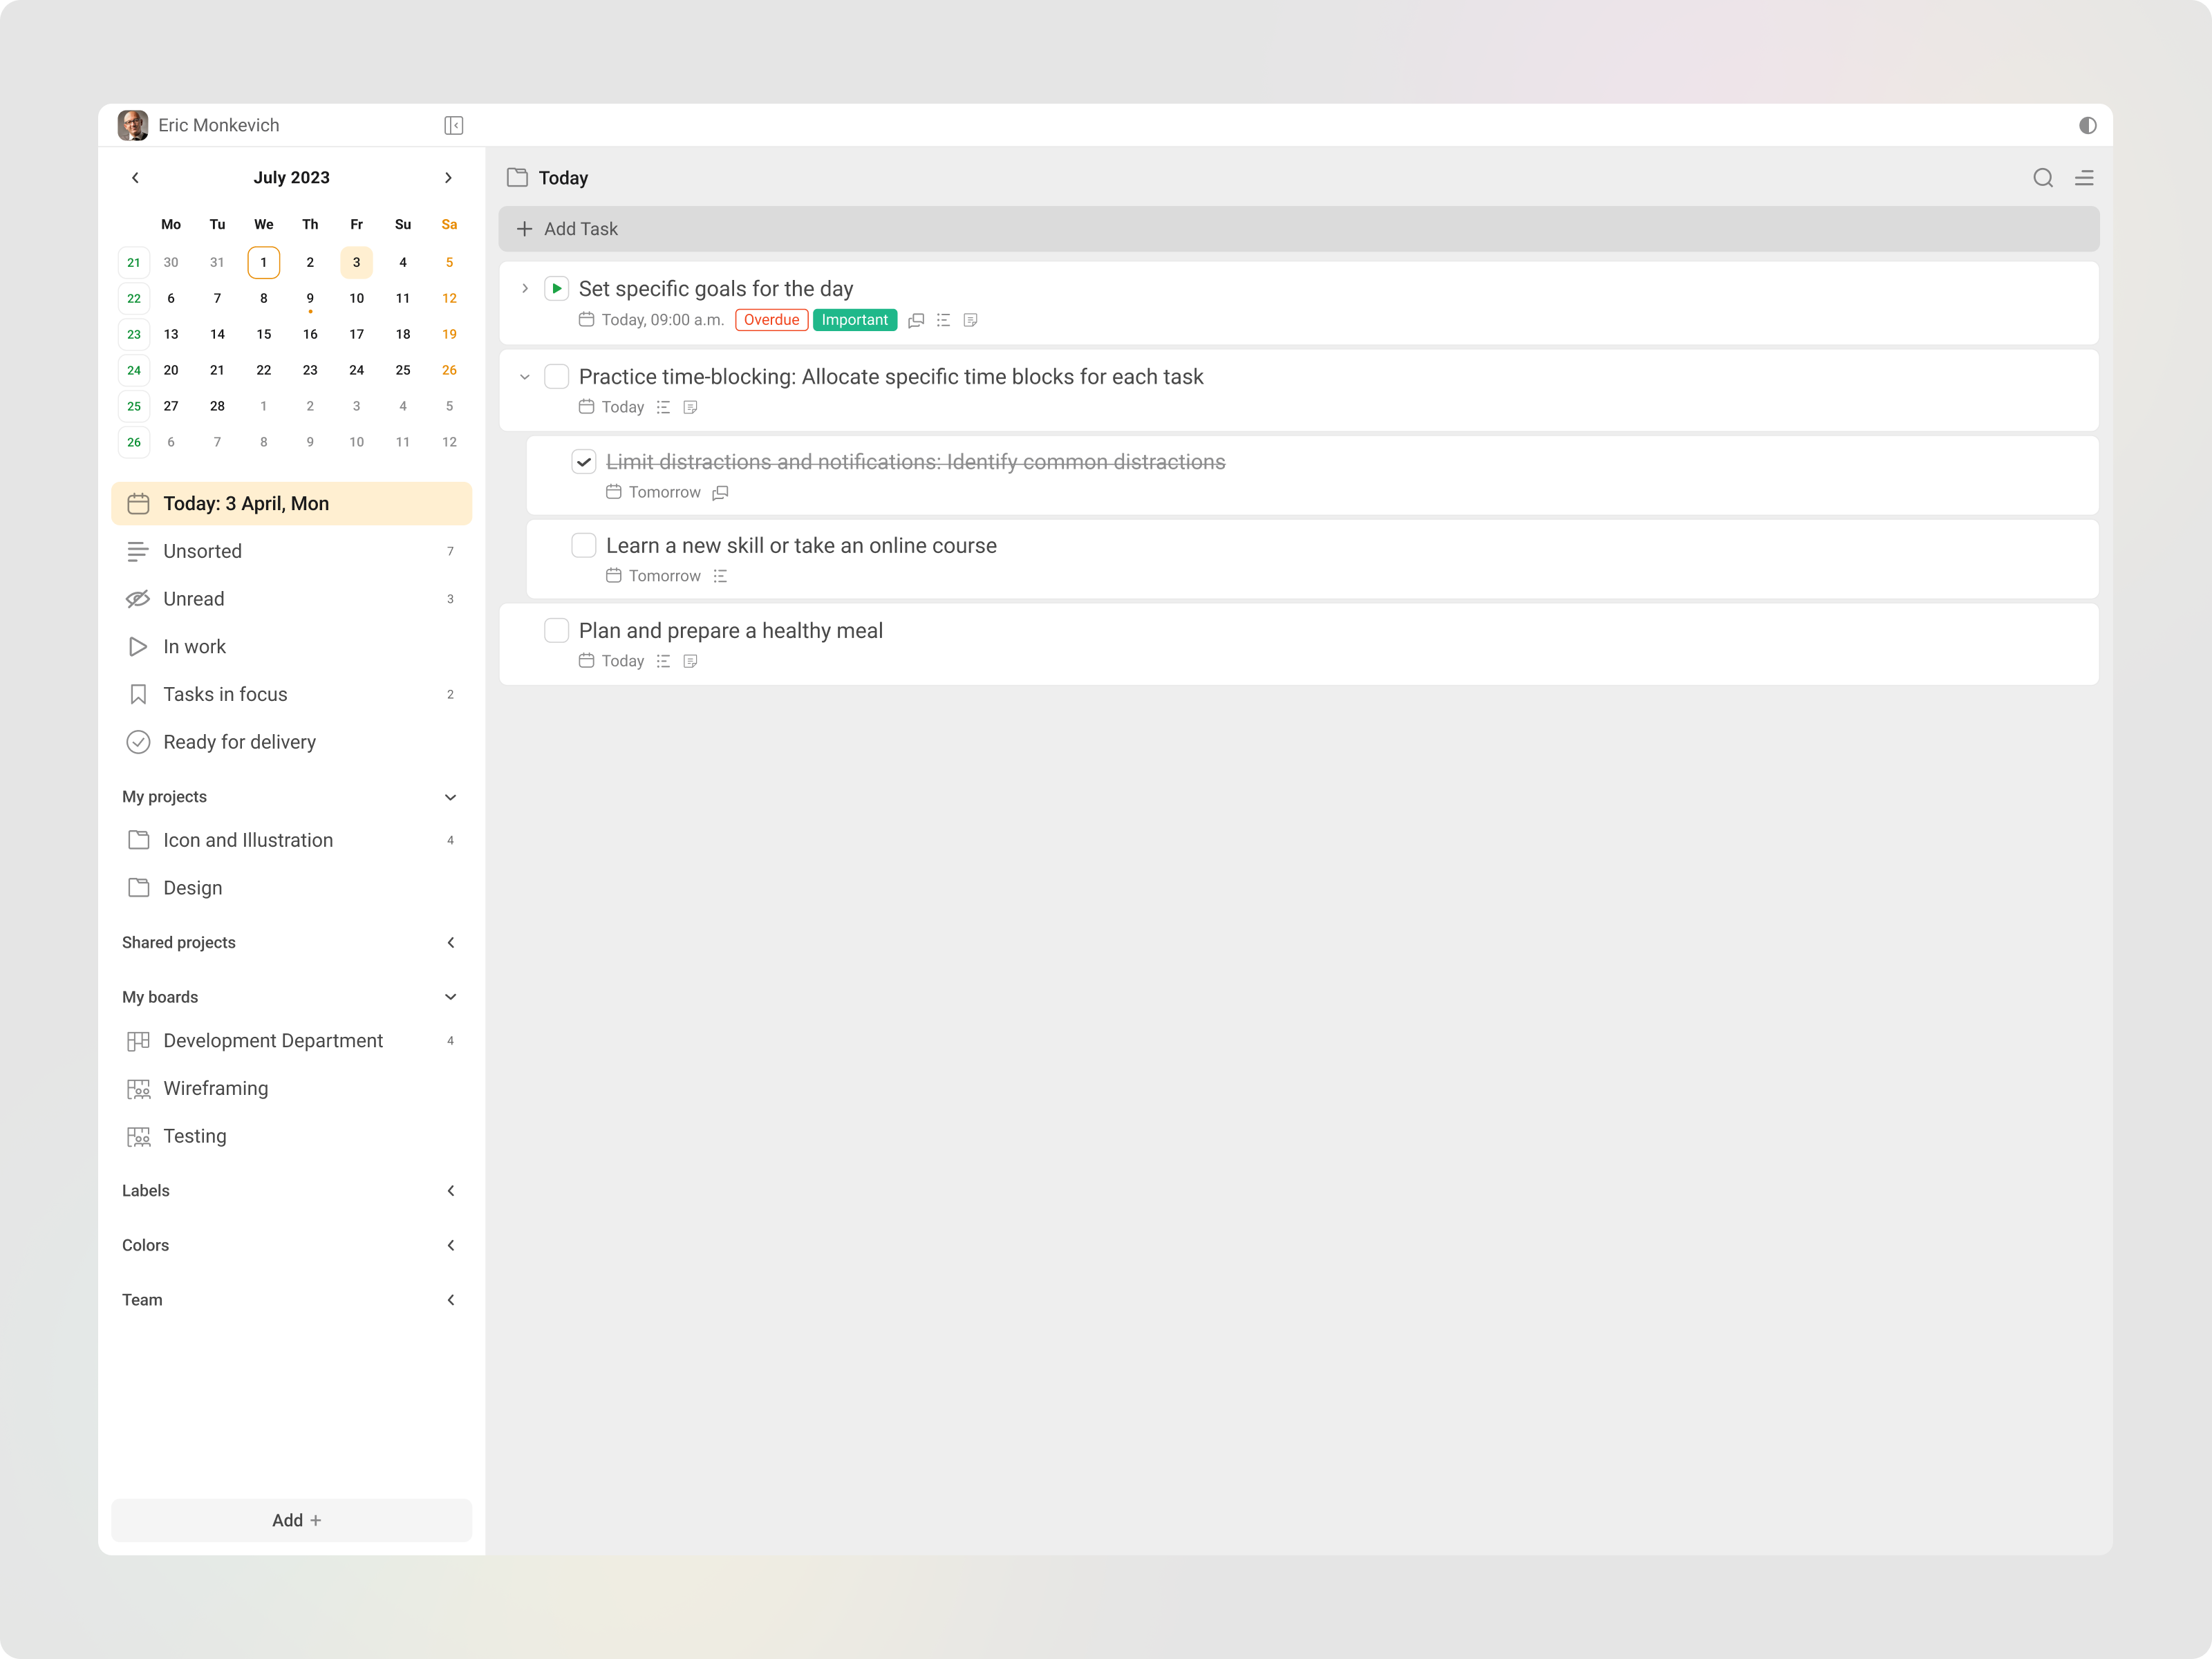Click the Add Task field

tap(580, 229)
